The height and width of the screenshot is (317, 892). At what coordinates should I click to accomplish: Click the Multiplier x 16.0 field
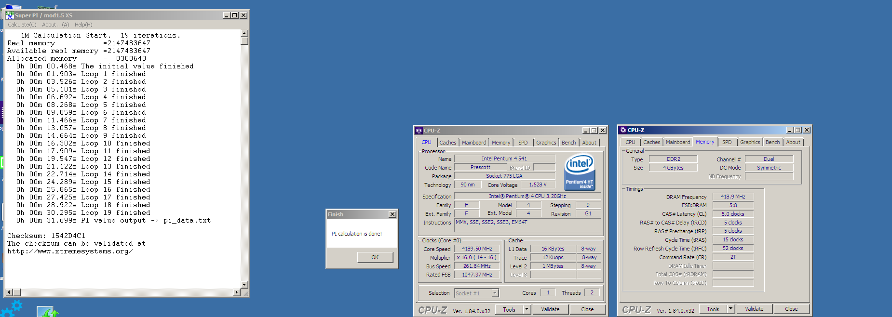click(x=477, y=258)
